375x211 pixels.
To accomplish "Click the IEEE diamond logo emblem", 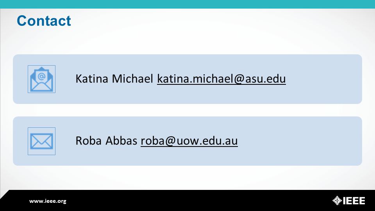I will (337, 200).
